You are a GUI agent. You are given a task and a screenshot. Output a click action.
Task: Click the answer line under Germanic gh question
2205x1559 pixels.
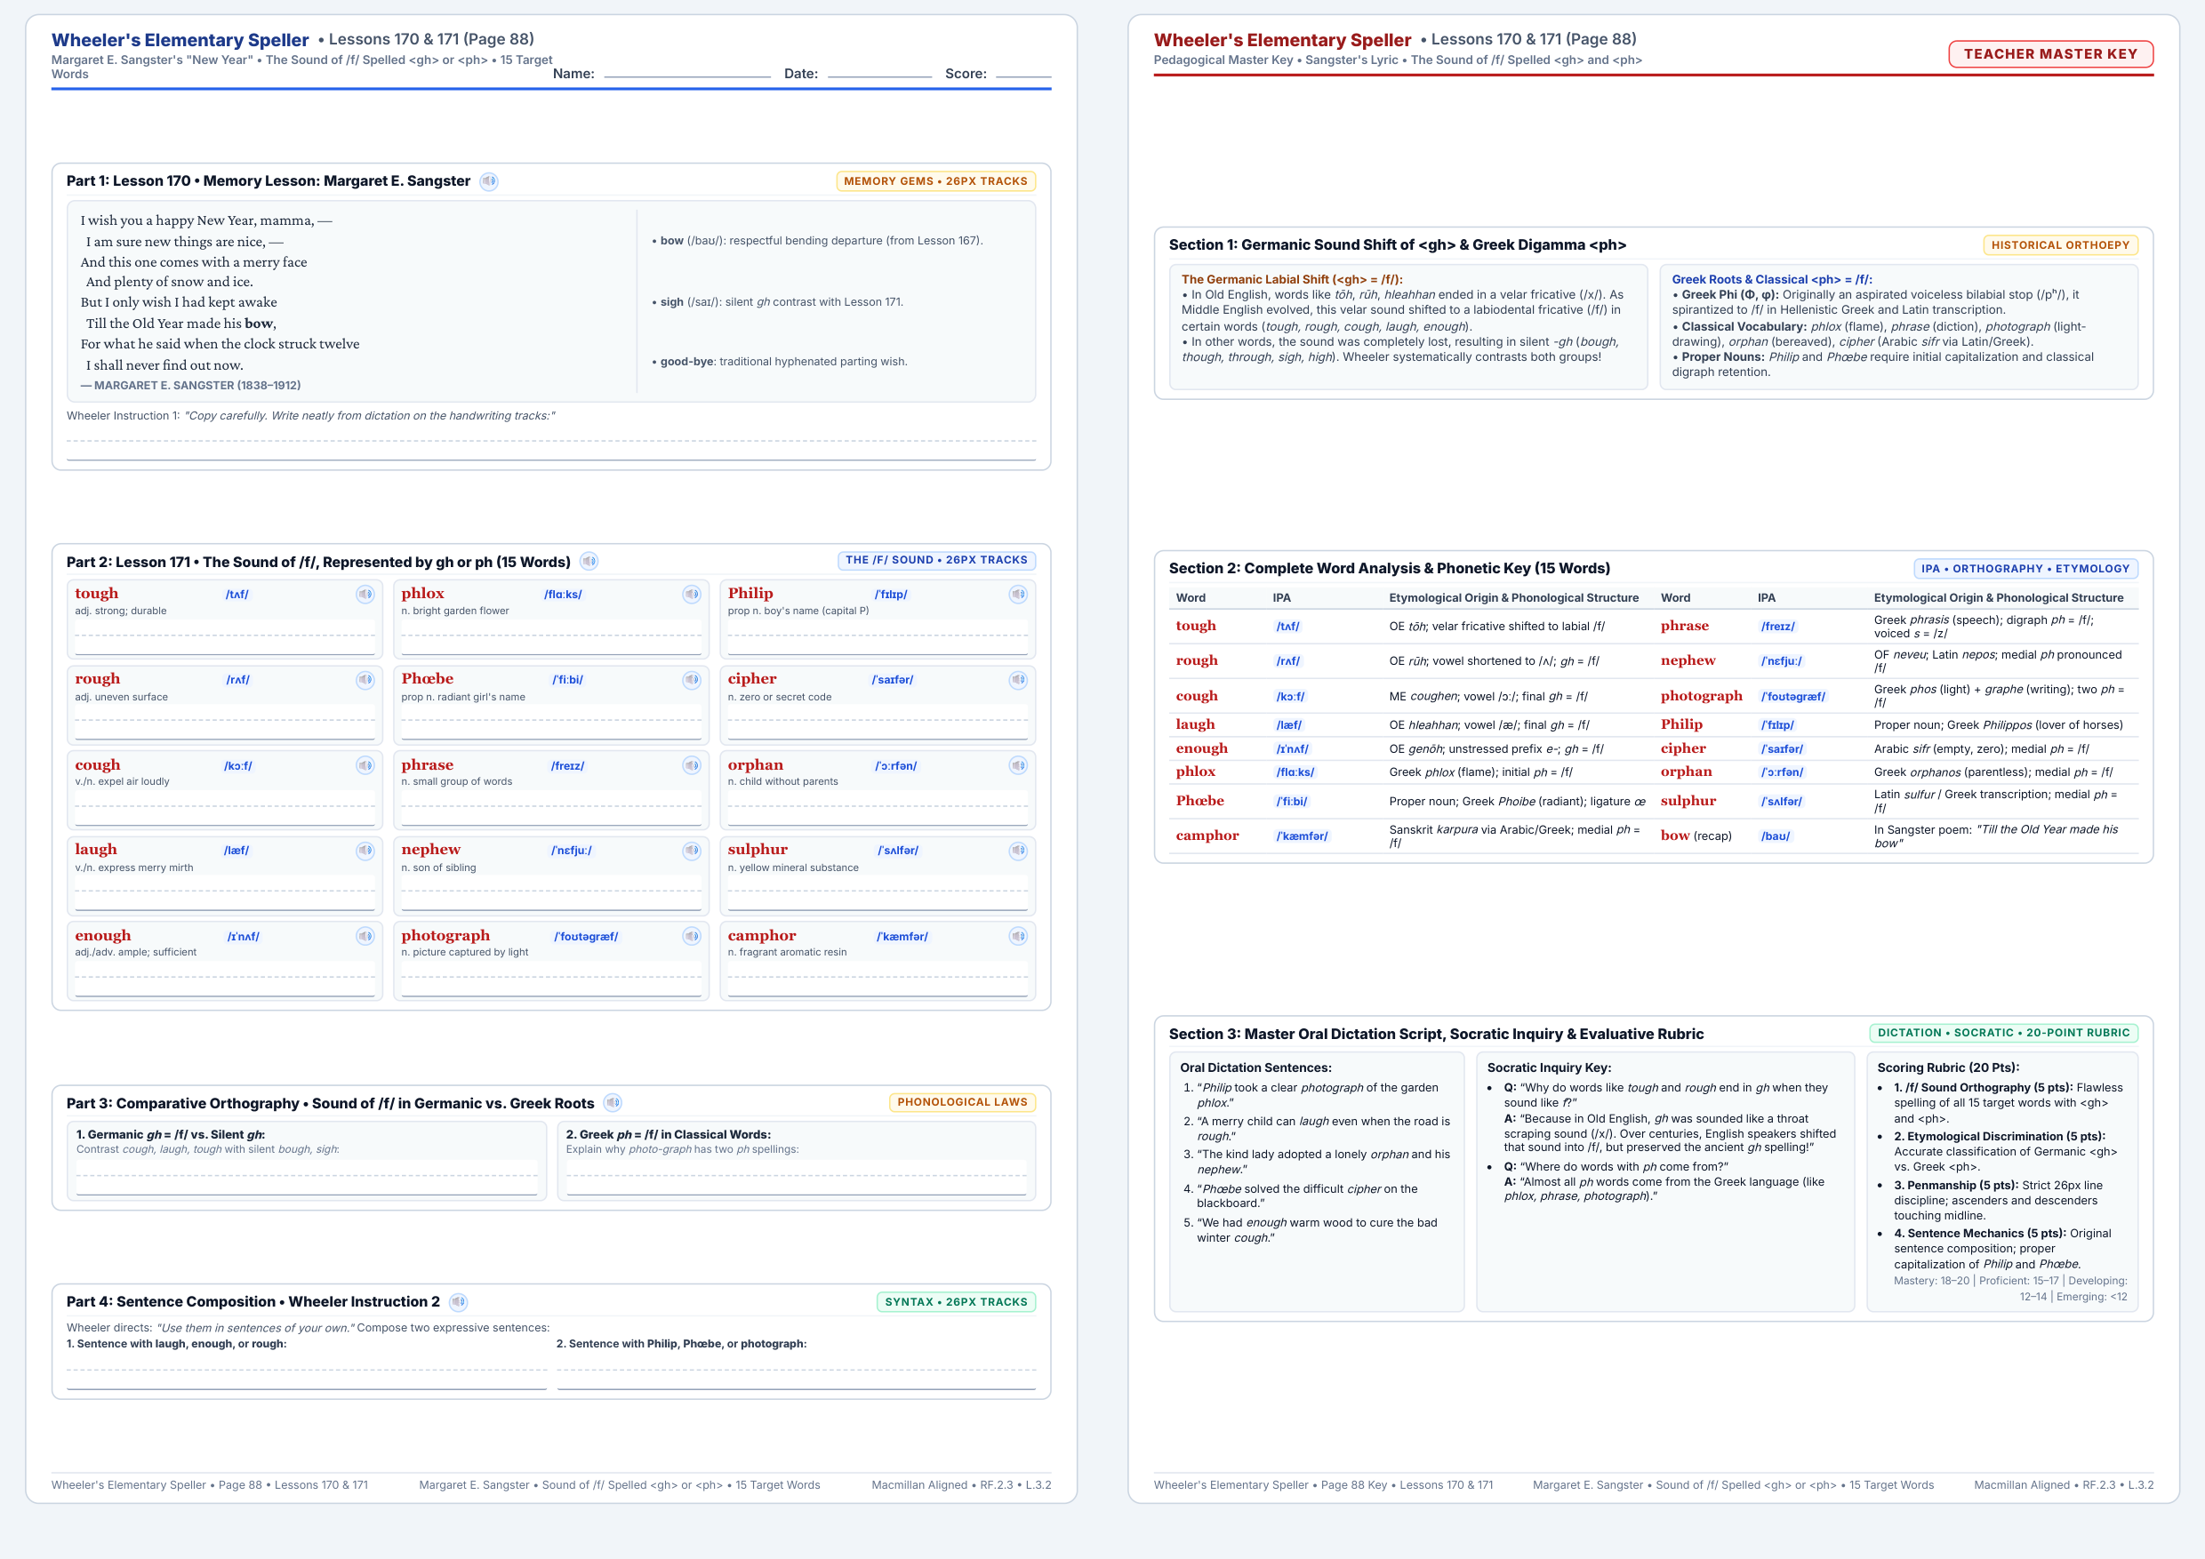tap(307, 1178)
